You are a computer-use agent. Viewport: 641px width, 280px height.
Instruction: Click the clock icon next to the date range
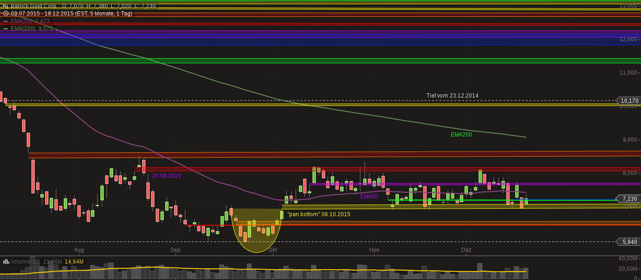point(6,14)
